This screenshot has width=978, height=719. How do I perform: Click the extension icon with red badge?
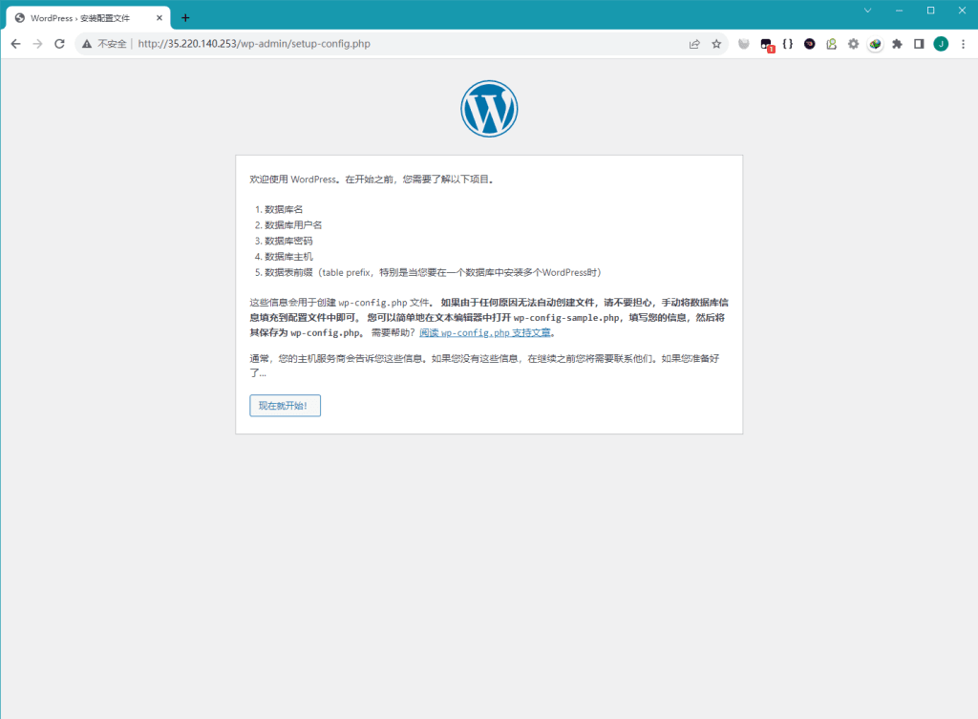[x=766, y=44]
